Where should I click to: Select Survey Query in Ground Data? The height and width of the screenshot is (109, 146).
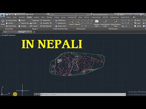(11, 20)
